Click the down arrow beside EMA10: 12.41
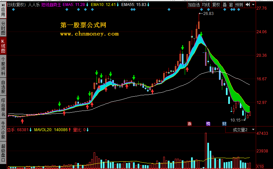 click(x=118, y=5)
